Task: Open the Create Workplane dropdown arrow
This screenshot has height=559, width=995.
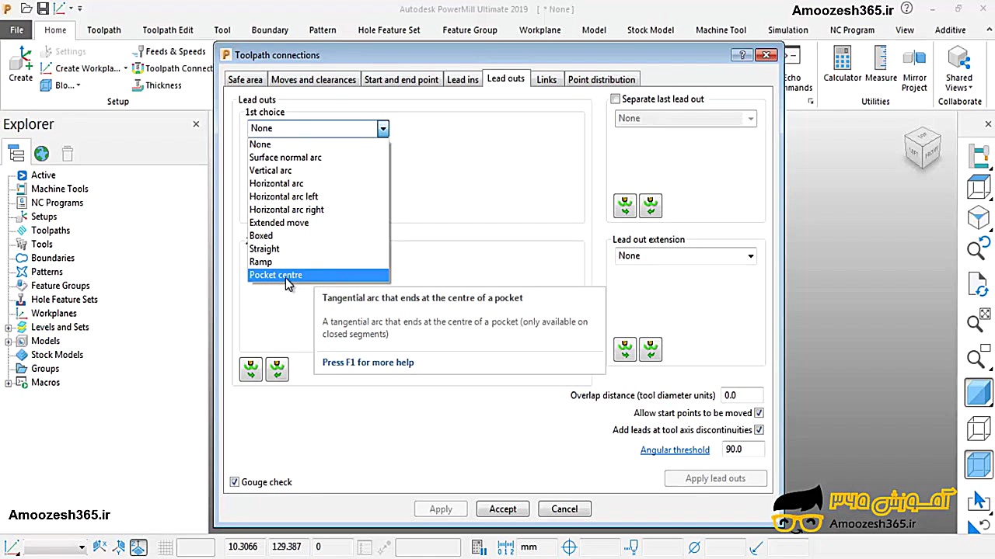Action: (125, 68)
